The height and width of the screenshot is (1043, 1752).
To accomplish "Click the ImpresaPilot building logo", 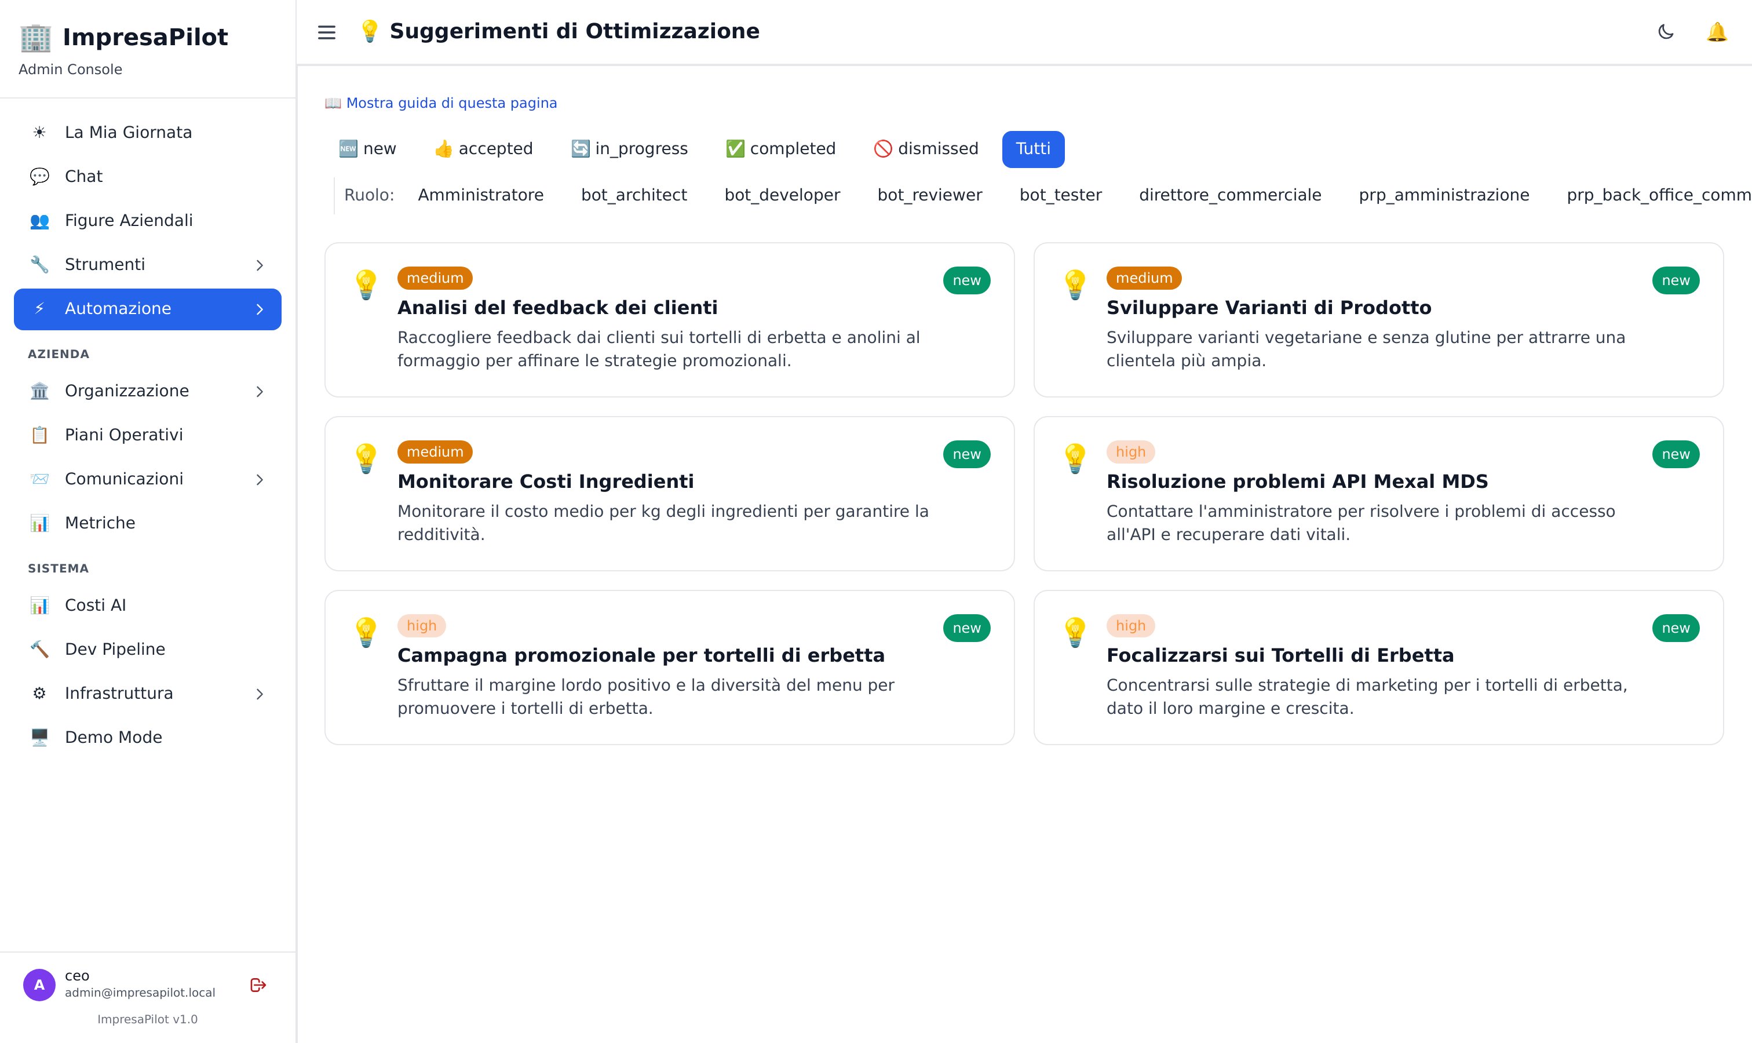I will point(36,37).
